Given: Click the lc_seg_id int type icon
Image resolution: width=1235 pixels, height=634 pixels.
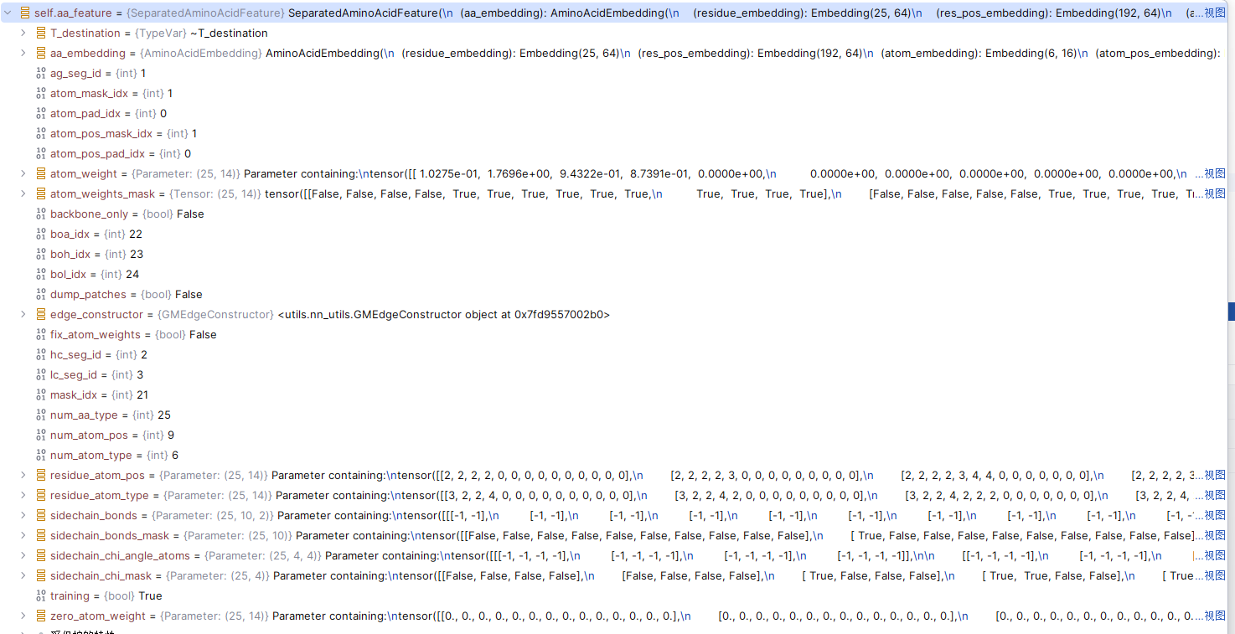Looking at the screenshot, I should [41, 374].
